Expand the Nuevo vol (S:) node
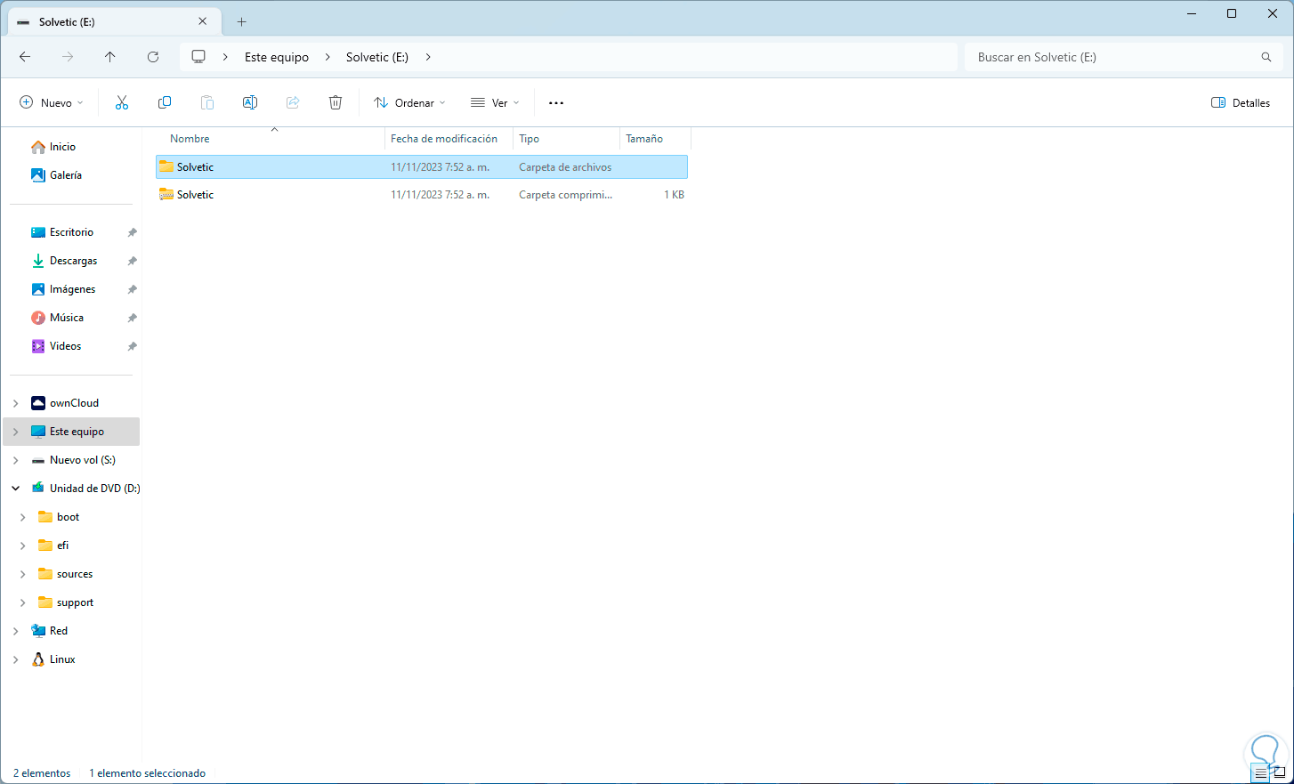 (16, 460)
